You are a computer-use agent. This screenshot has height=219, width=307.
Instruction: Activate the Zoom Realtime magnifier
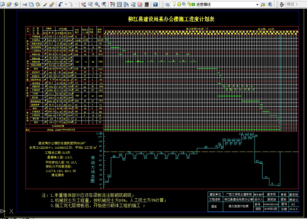90,4
